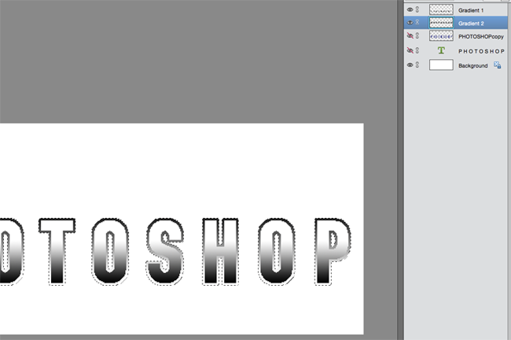511x340 pixels.
Task: Show the hidden PHOTOSHOP text layer
Action: point(410,50)
